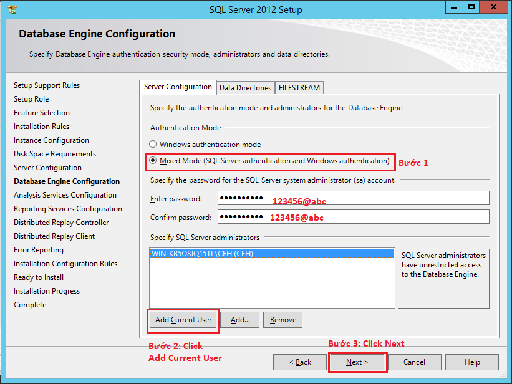Click the Remove button
512x384 pixels.
[283, 320]
